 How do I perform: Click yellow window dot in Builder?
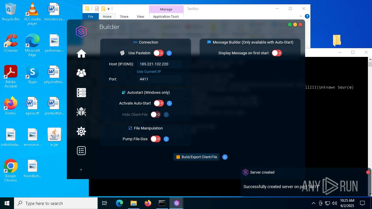pos(295,25)
